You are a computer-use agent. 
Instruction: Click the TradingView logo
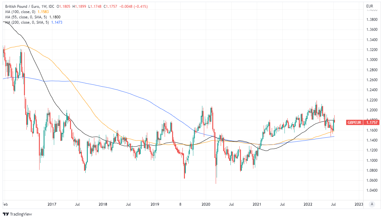(17, 214)
